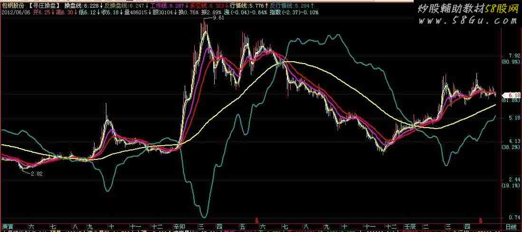
Task: Click the (38.2%) retracement level label
Action: point(511,147)
